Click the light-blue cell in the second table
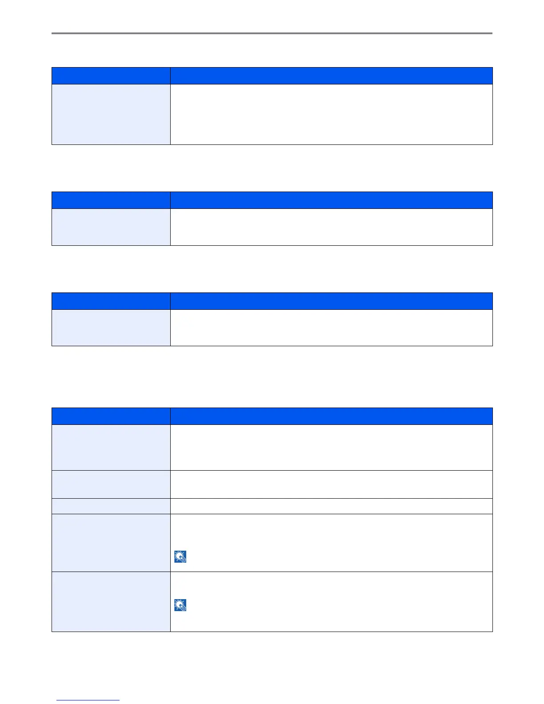Screen dimensions: 544x704 [x=111, y=227]
